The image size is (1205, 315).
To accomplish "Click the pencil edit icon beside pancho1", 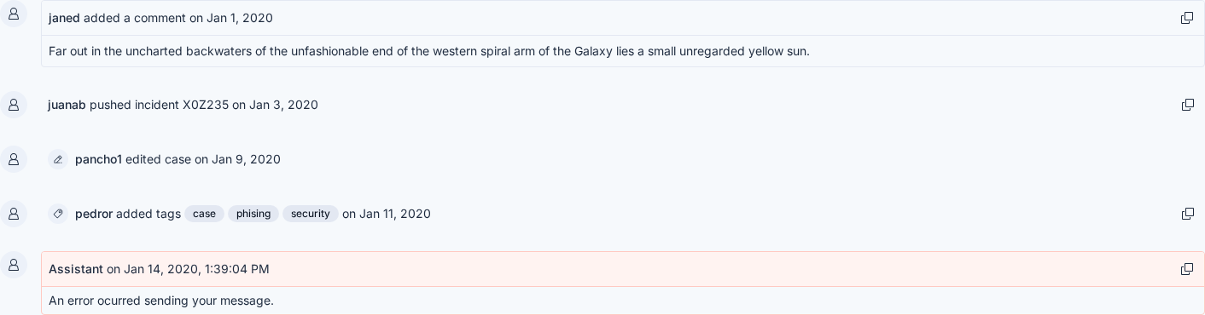I will coord(58,159).
